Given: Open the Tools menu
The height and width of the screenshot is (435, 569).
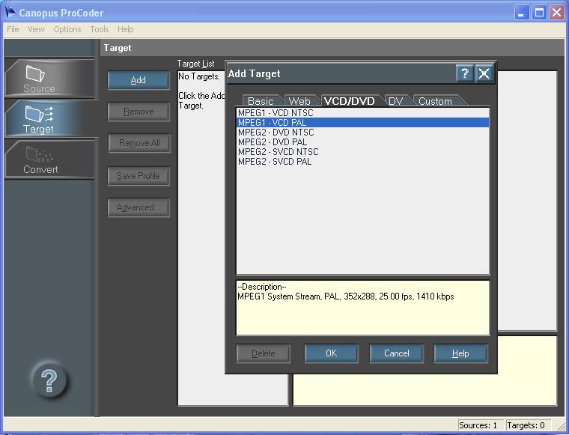Looking at the screenshot, I should click(100, 29).
